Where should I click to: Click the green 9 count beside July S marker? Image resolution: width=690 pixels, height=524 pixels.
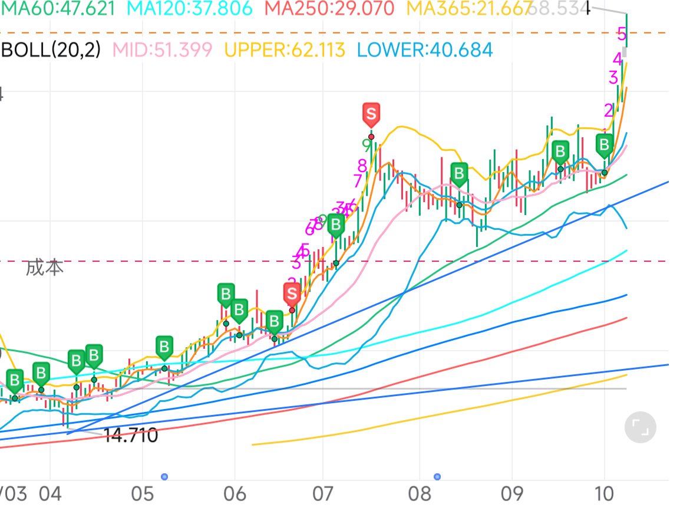(x=366, y=145)
